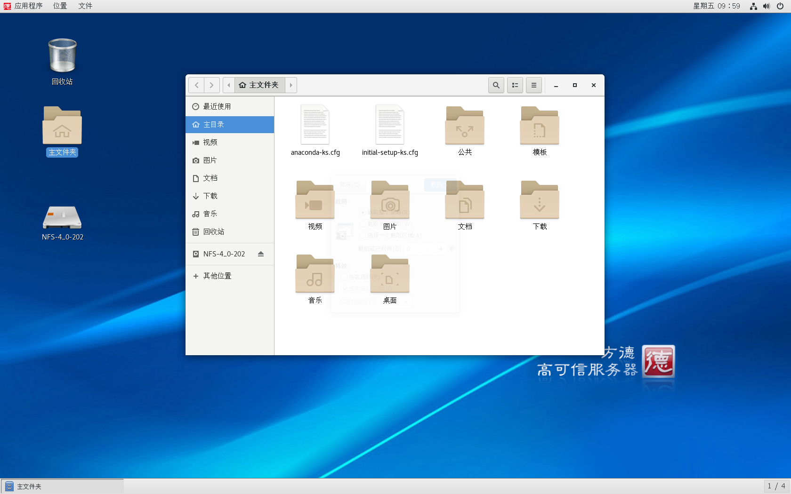
Task: Open 回收站 in the sidebar
Action: [230, 231]
